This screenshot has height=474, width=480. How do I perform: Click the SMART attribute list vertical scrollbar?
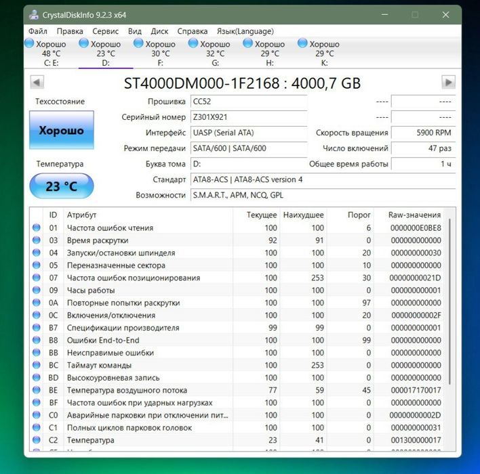[449, 301]
